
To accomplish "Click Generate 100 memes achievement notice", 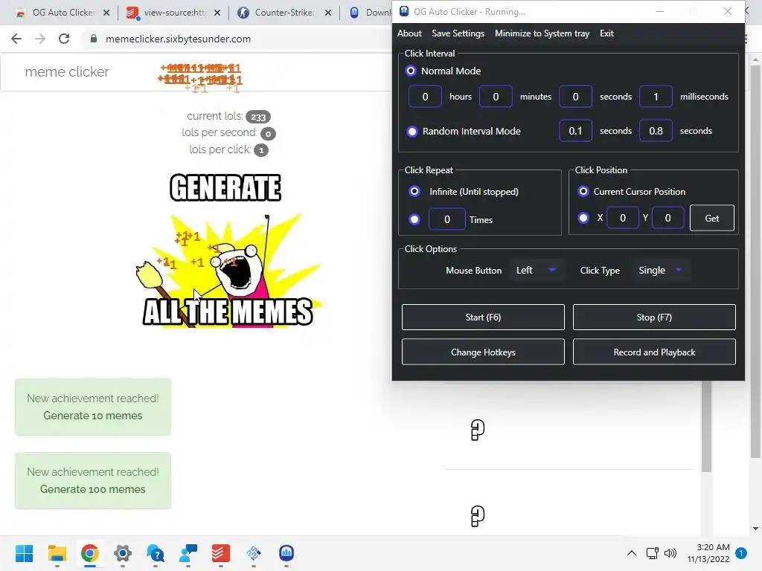I will point(93,481).
